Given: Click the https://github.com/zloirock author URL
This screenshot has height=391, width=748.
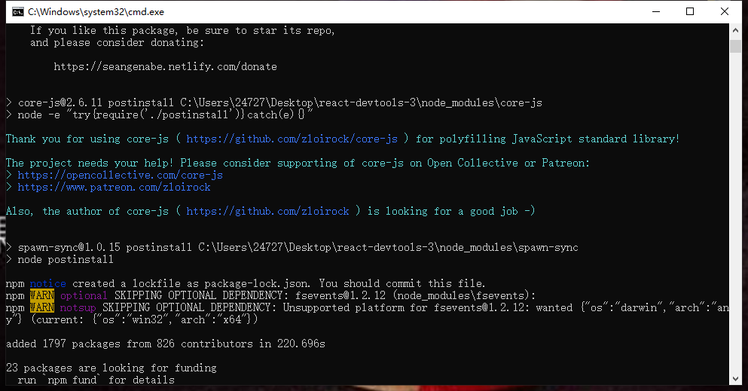Looking at the screenshot, I should pyautogui.click(x=267, y=211).
